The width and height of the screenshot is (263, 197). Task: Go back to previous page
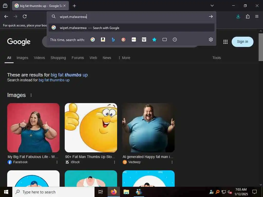click(6, 16)
